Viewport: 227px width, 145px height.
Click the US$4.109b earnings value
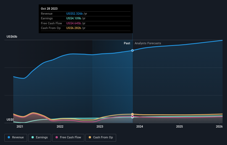click(74, 18)
